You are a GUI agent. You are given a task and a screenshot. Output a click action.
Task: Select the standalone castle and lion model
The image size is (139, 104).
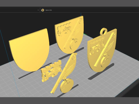tap(51, 71)
